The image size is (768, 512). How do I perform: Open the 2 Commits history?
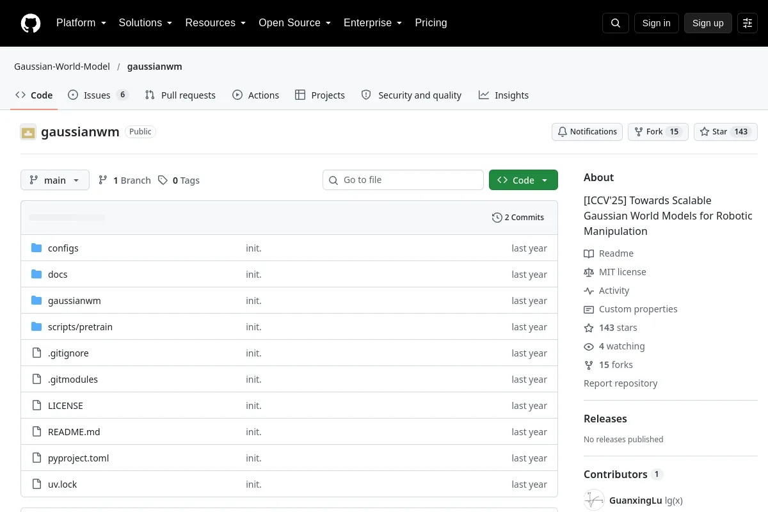(x=518, y=218)
